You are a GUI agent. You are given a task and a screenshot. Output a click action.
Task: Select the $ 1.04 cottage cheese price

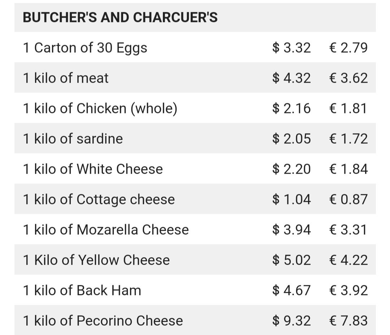(291, 199)
